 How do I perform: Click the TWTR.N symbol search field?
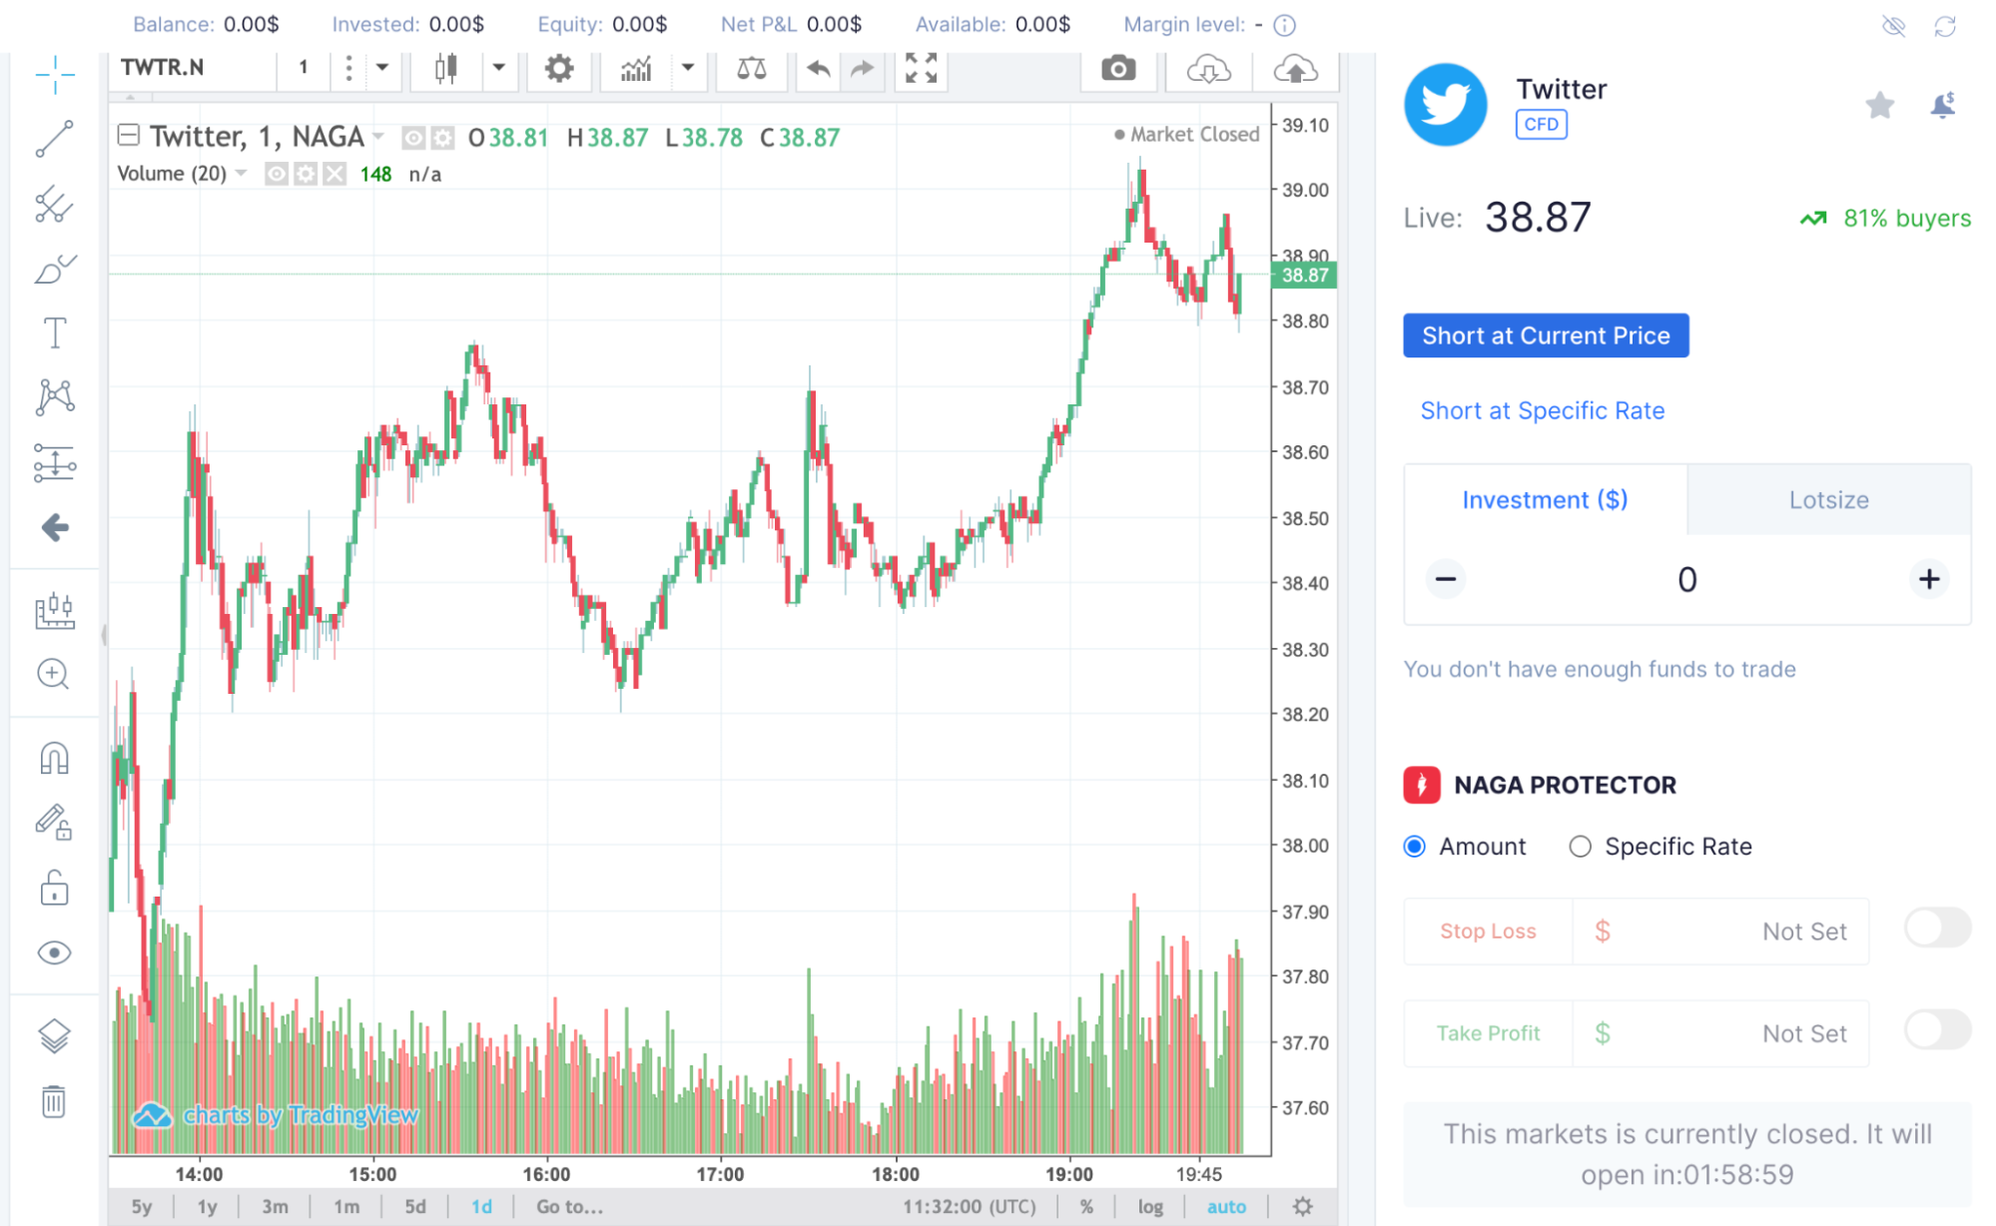[192, 68]
